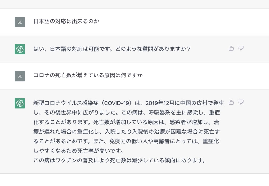Image resolution: width=269 pixels, height=186 pixels.
Task: Click the phrase 新型コロナウイルス感染症
Action: click(66, 103)
